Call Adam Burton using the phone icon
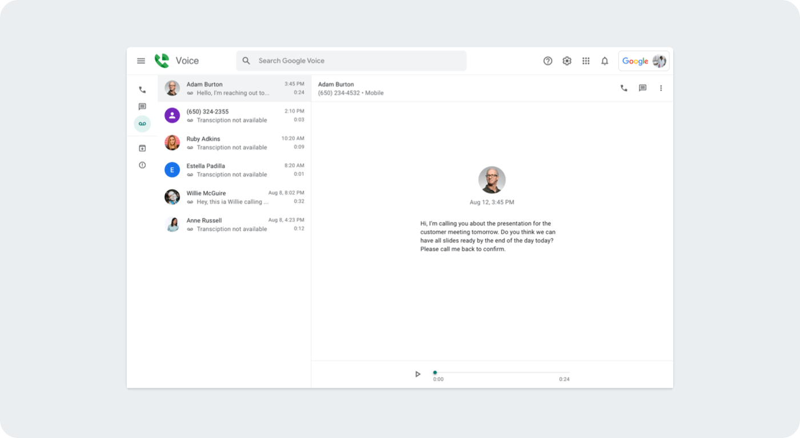Viewport: 800px width, 438px height. 623,88
